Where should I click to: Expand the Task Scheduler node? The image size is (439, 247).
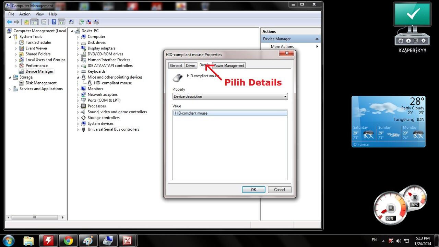[x=16, y=43]
